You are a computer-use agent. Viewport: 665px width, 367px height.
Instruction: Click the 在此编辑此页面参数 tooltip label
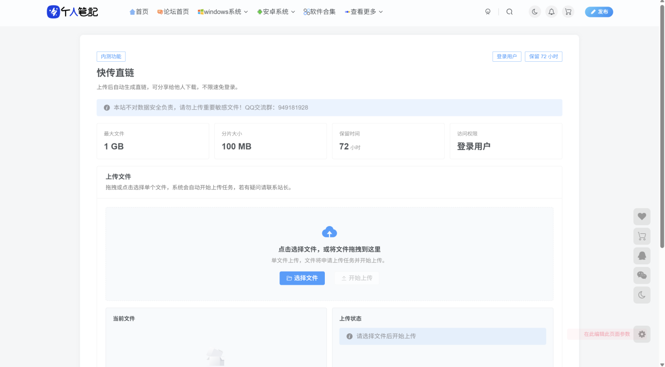607,334
